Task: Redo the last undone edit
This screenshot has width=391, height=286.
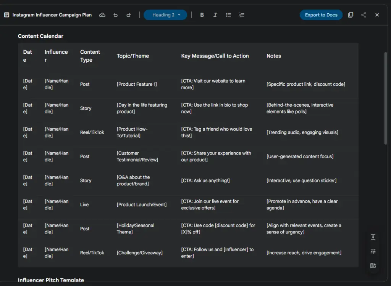Action: click(x=128, y=15)
